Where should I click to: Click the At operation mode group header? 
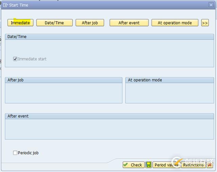170,80
